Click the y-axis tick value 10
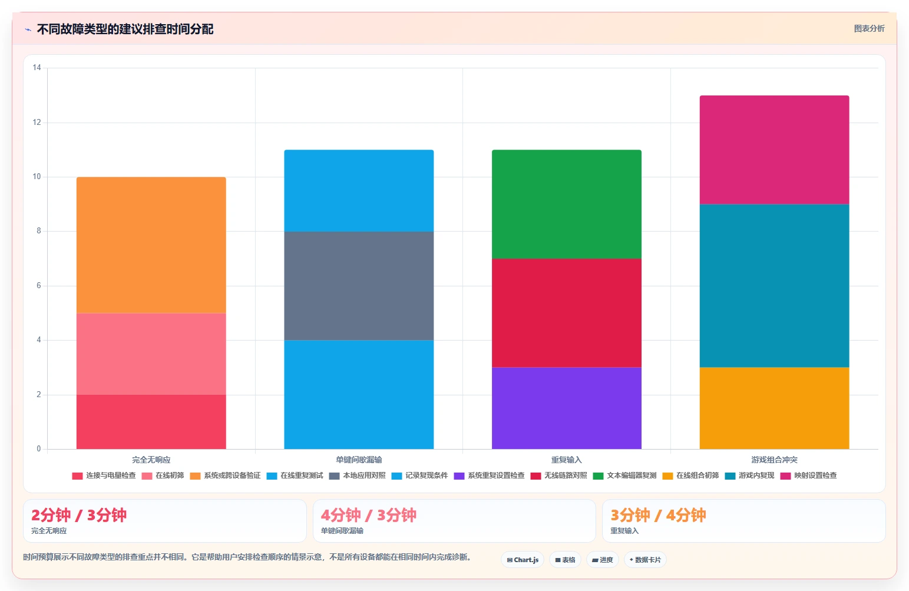This screenshot has height=591, width=909. pyautogui.click(x=37, y=177)
